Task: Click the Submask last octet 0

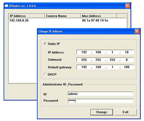Action: (127, 60)
